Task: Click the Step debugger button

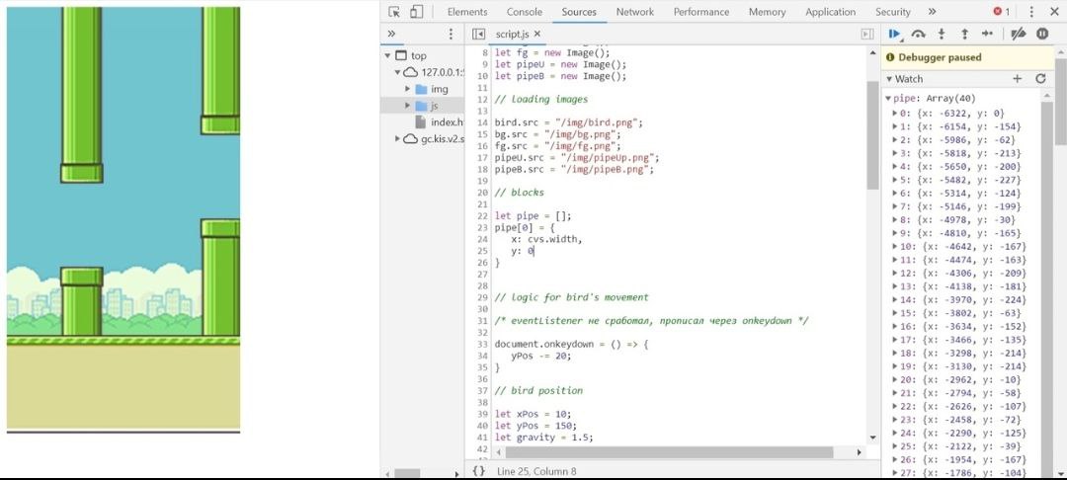Action: 987,34
